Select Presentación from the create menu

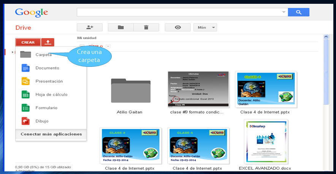51,81
